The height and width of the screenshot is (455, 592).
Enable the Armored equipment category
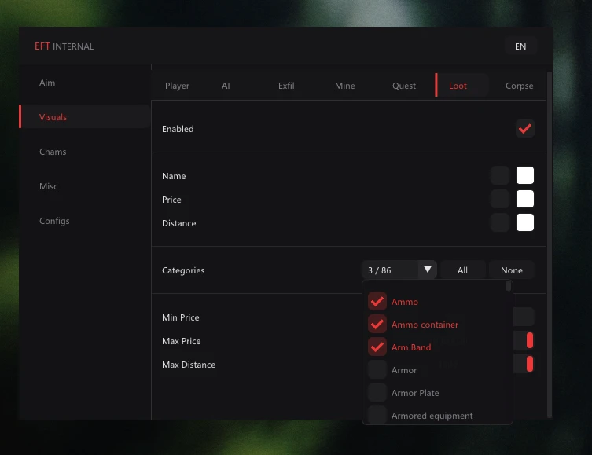pos(377,415)
